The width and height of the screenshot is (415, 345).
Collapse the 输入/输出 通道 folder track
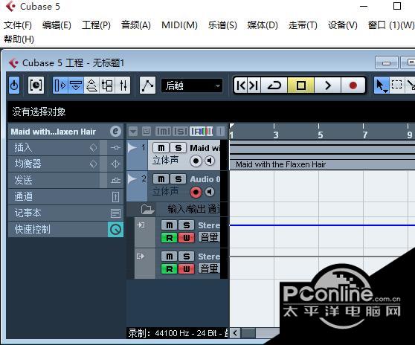(147, 209)
